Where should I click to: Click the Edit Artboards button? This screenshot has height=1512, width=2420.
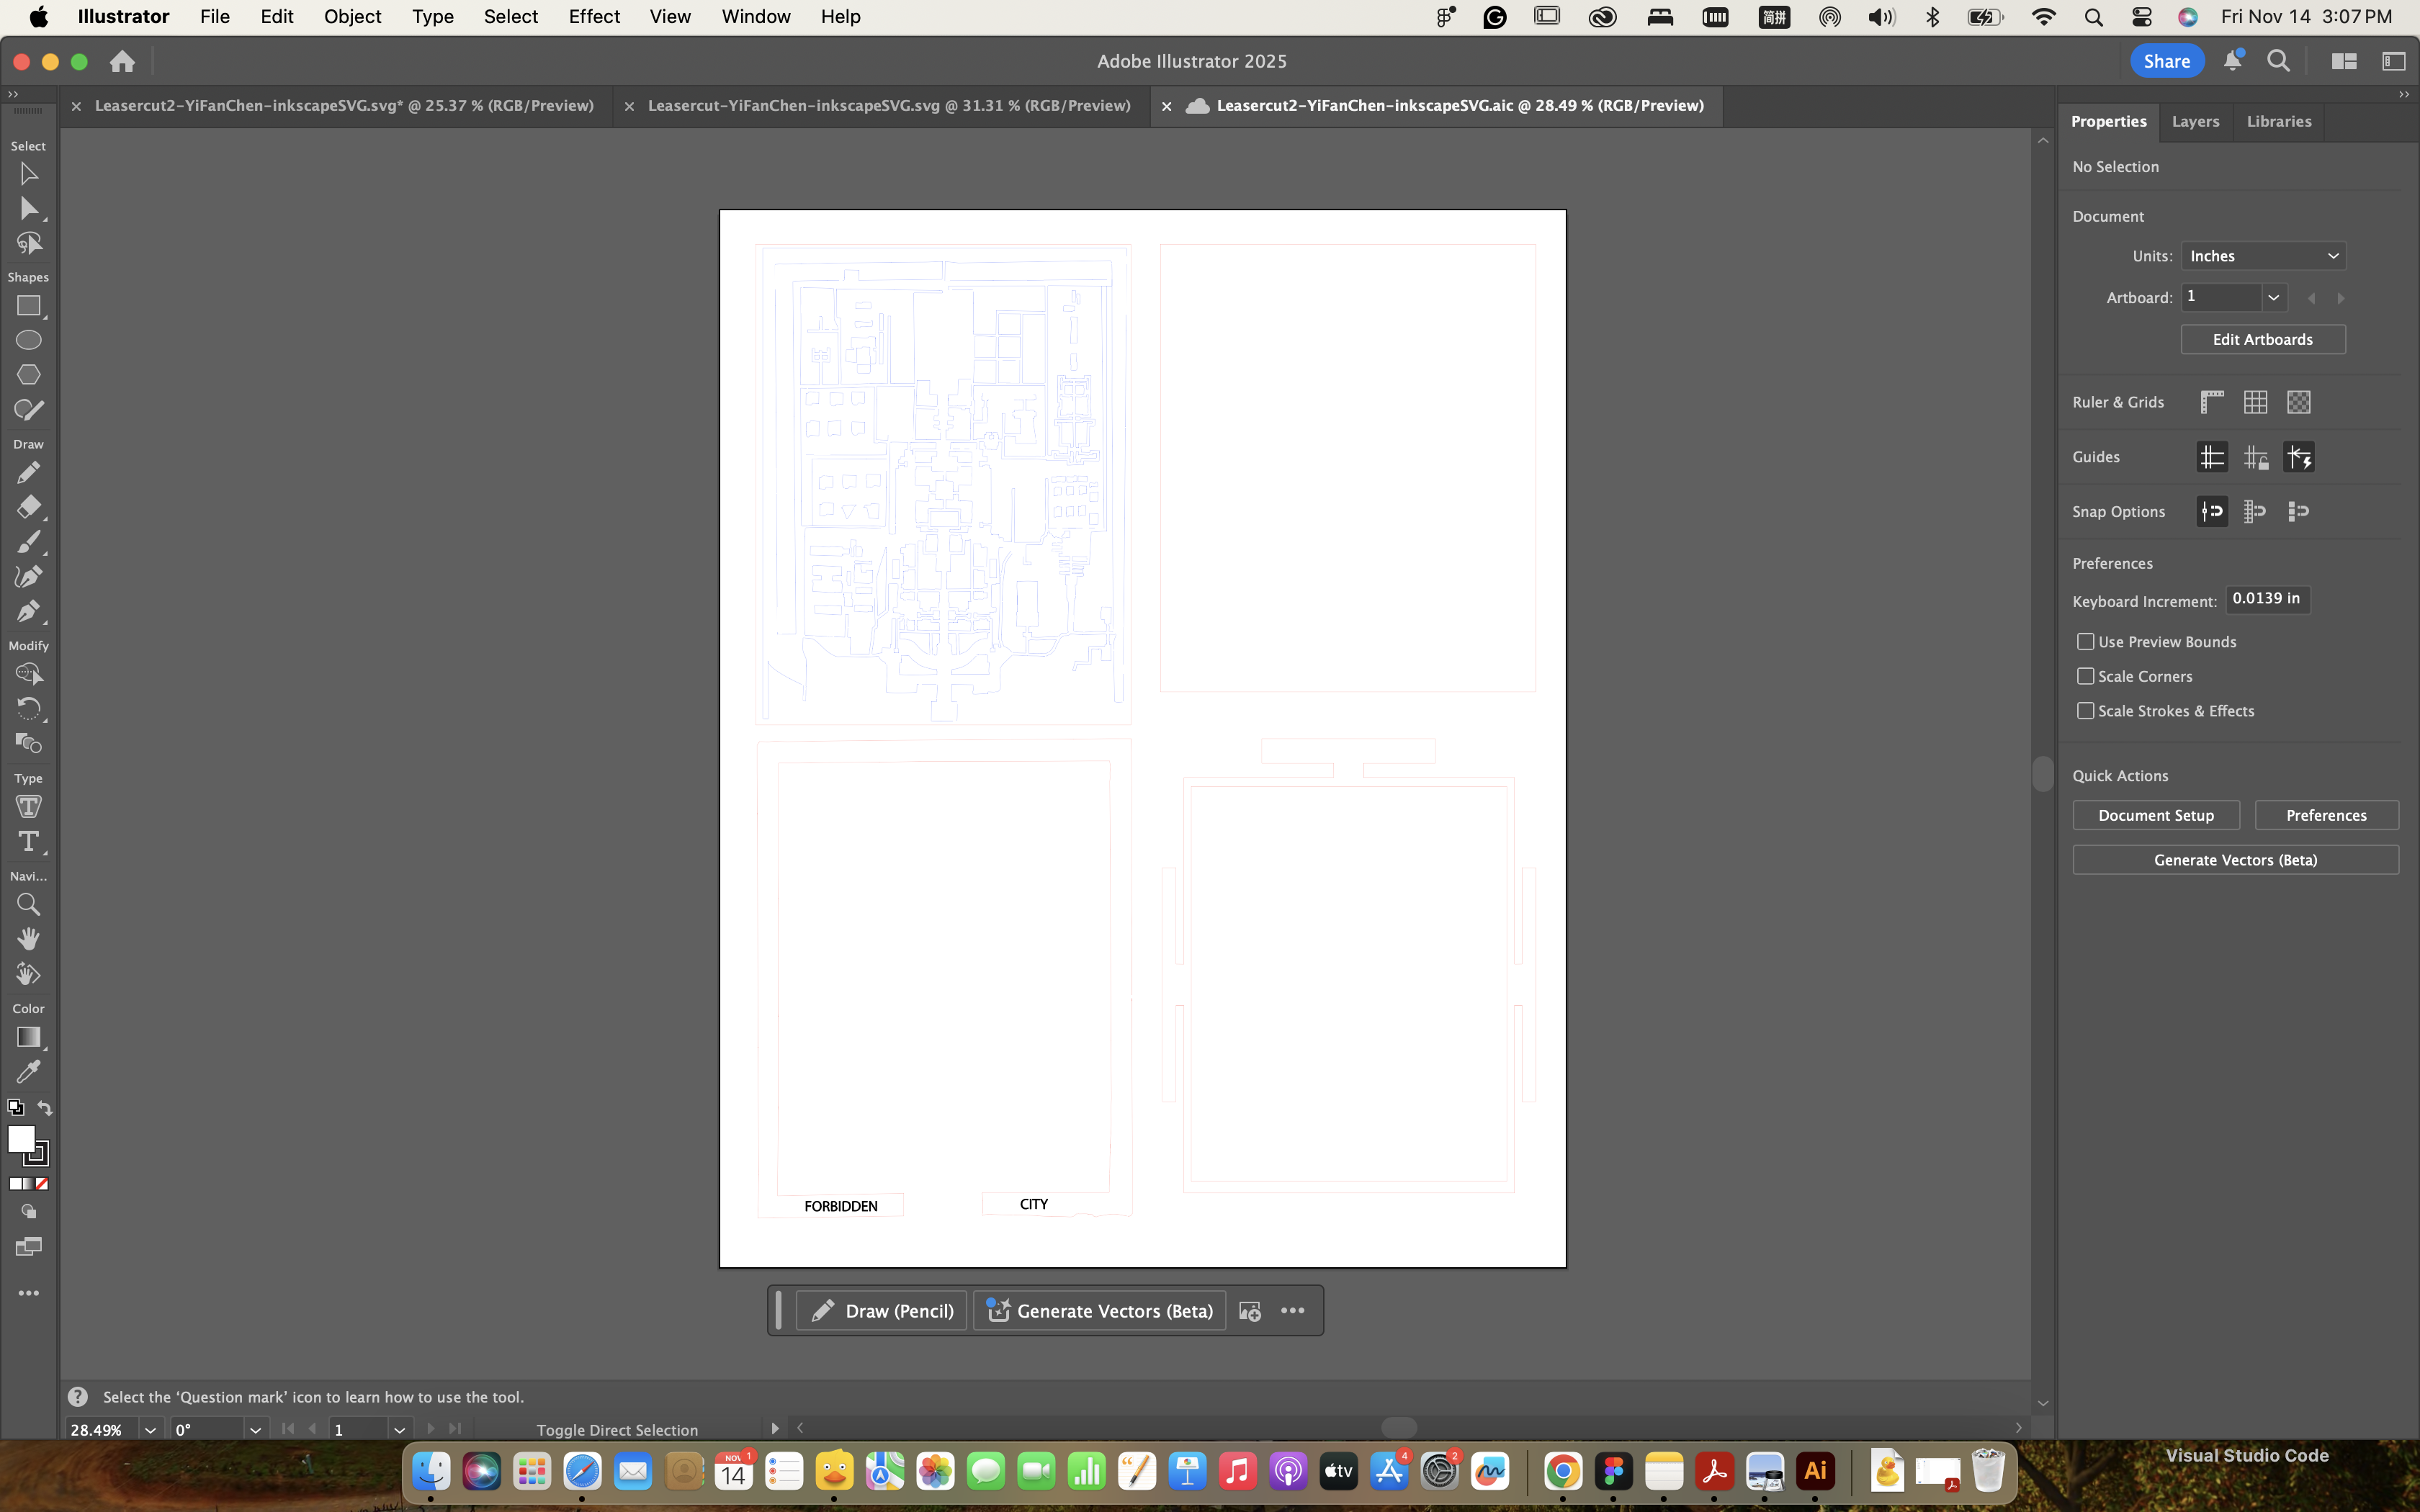(2262, 340)
